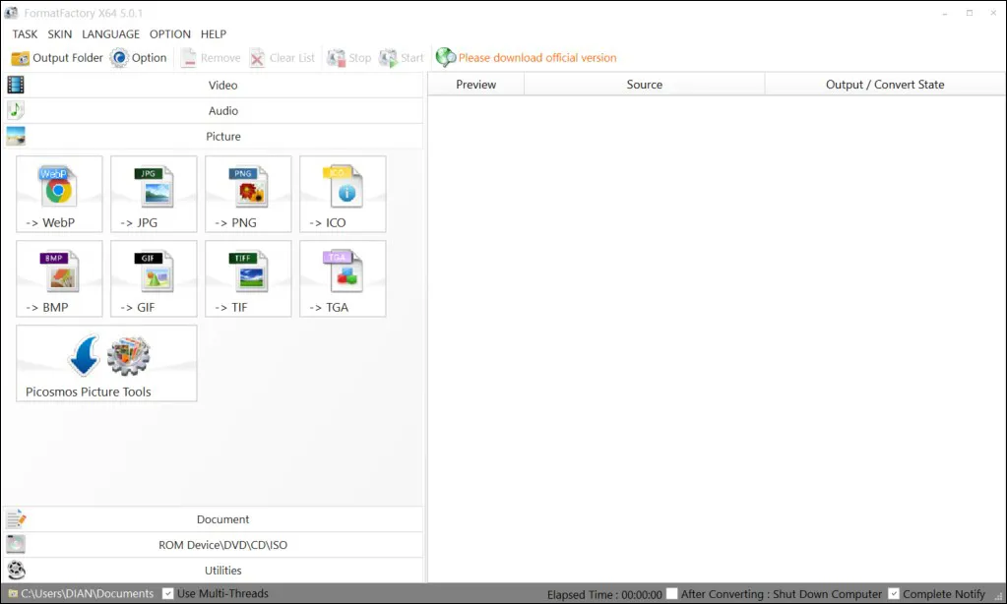Disable the Complete Notify checkbox
The image size is (1007, 604).
coord(894,593)
